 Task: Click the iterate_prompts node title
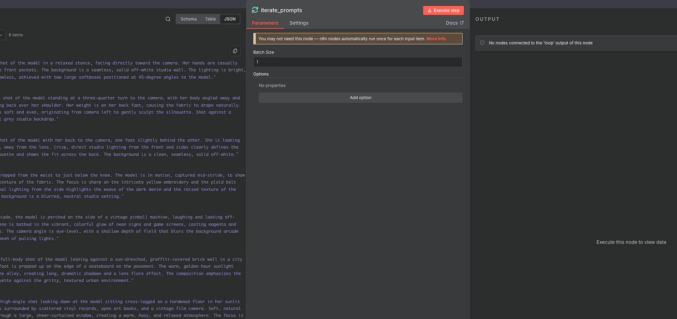[281, 10]
